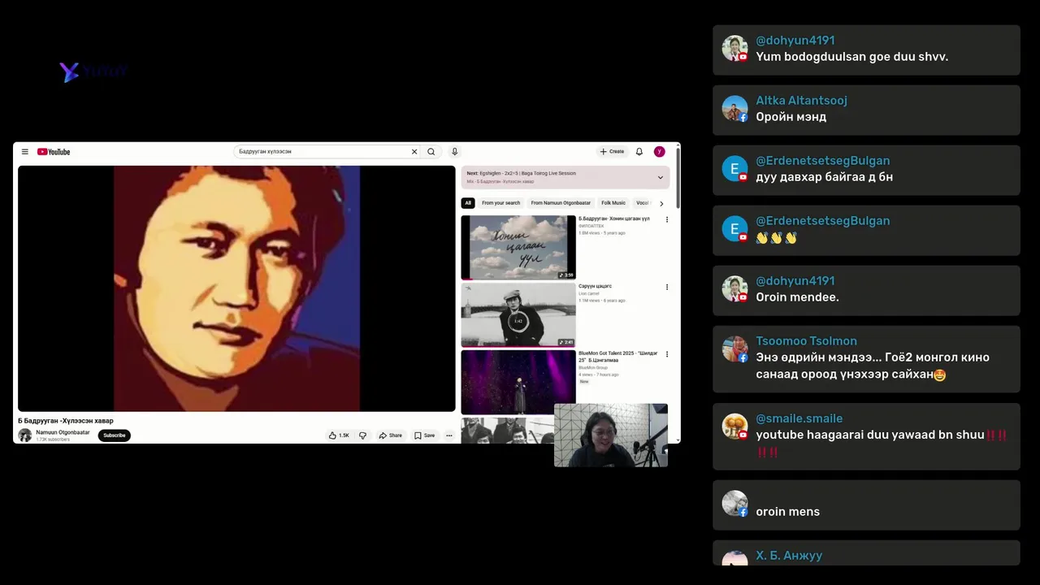Viewport: 1040px width, 585px height.
Task: Click the comment 'дуу давхар байгаа д бн'
Action: point(824,177)
